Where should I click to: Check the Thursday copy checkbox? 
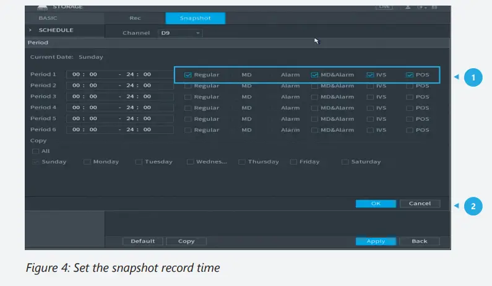(x=241, y=162)
